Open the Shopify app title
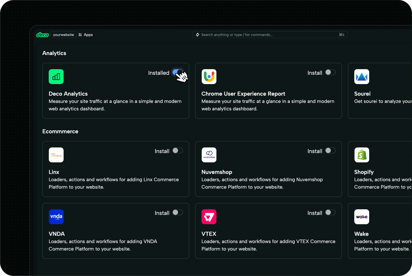412x276 pixels. point(364,172)
